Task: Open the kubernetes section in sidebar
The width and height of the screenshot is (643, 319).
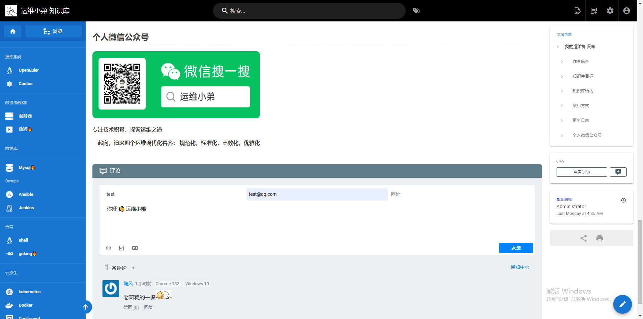Action: click(x=29, y=292)
